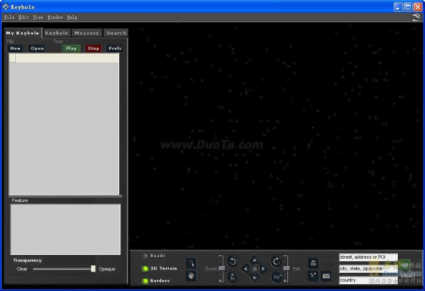Click the 90° tilt reset button

(277, 277)
